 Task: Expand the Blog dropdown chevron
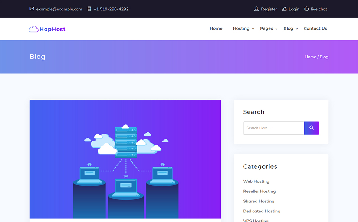coord(297,29)
